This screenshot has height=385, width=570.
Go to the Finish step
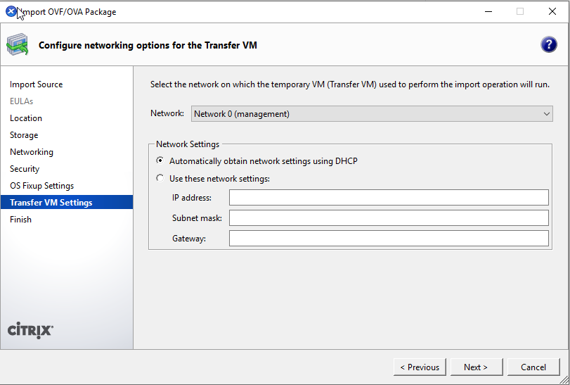pyautogui.click(x=20, y=220)
